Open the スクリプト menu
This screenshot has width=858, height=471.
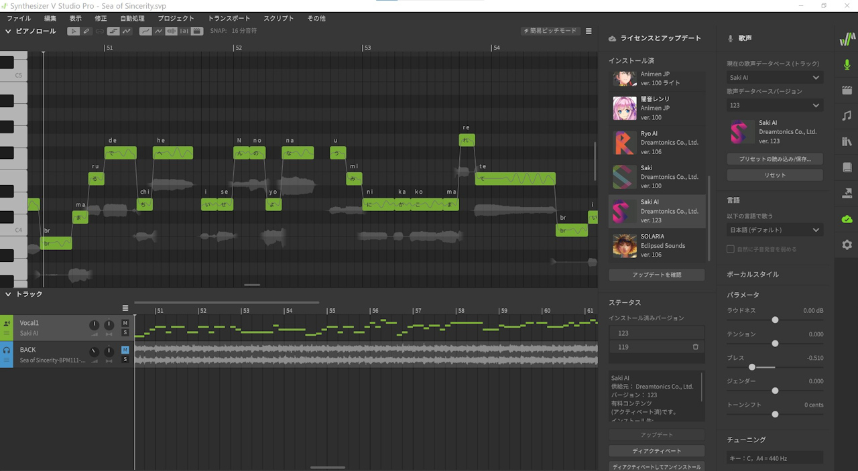(278, 18)
